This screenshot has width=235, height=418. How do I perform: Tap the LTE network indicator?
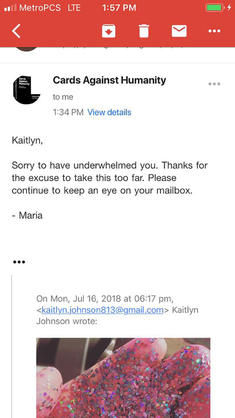click(74, 7)
